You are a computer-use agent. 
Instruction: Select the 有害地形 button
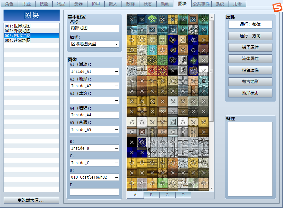click(250, 82)
